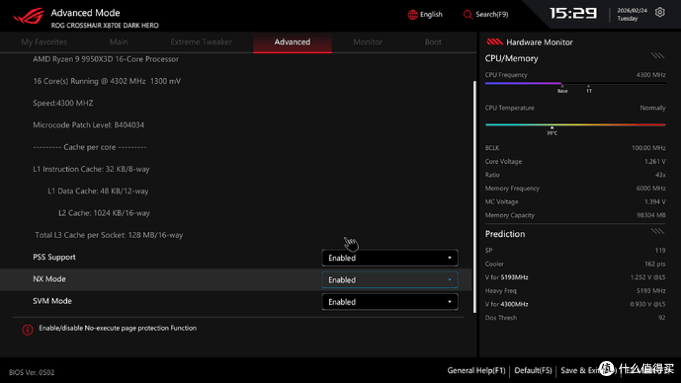The width and height of the screenshot is (681, 383).
Task: Click Memory Capacity 98304 MB value
Action: pos(651,215)
